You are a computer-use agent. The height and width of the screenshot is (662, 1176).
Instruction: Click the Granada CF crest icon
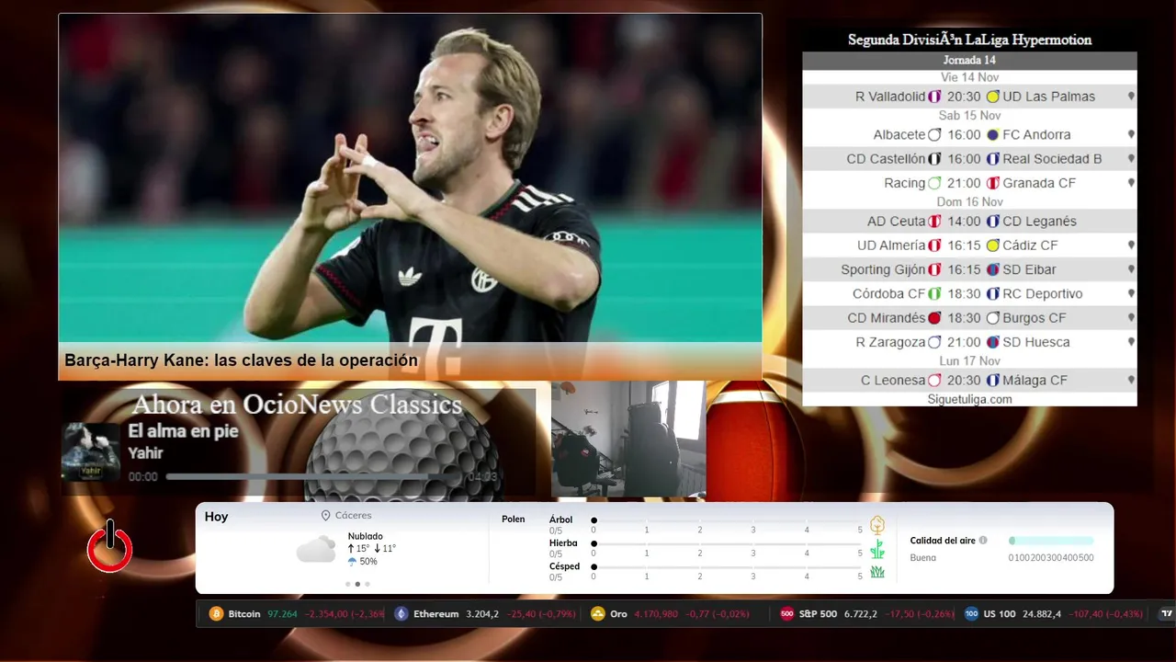pos(992,183)
